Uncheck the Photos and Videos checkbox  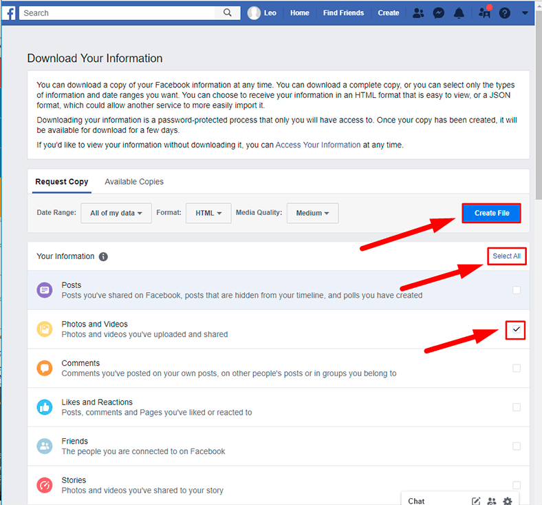coord(516,329)
